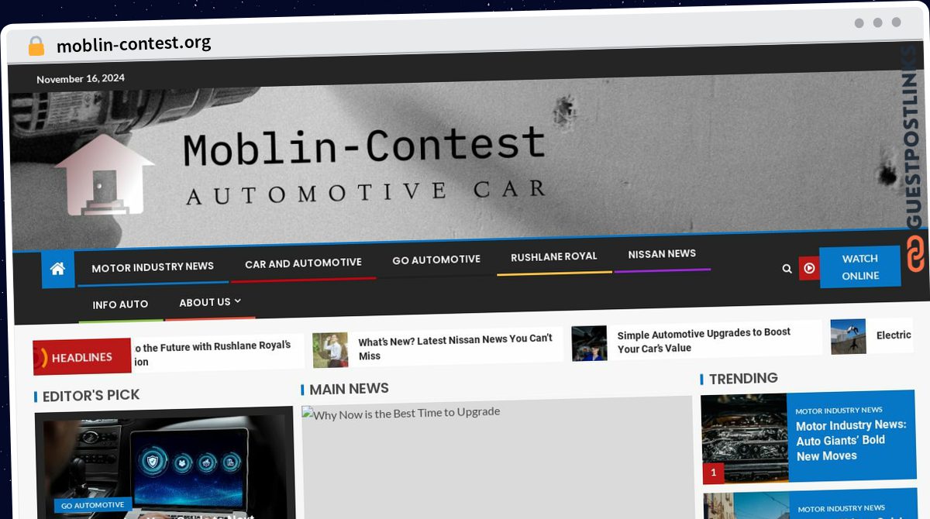Open the Rushlane Royal's future headline
This screenshot has height=519, width=930.
click(212, 354)
